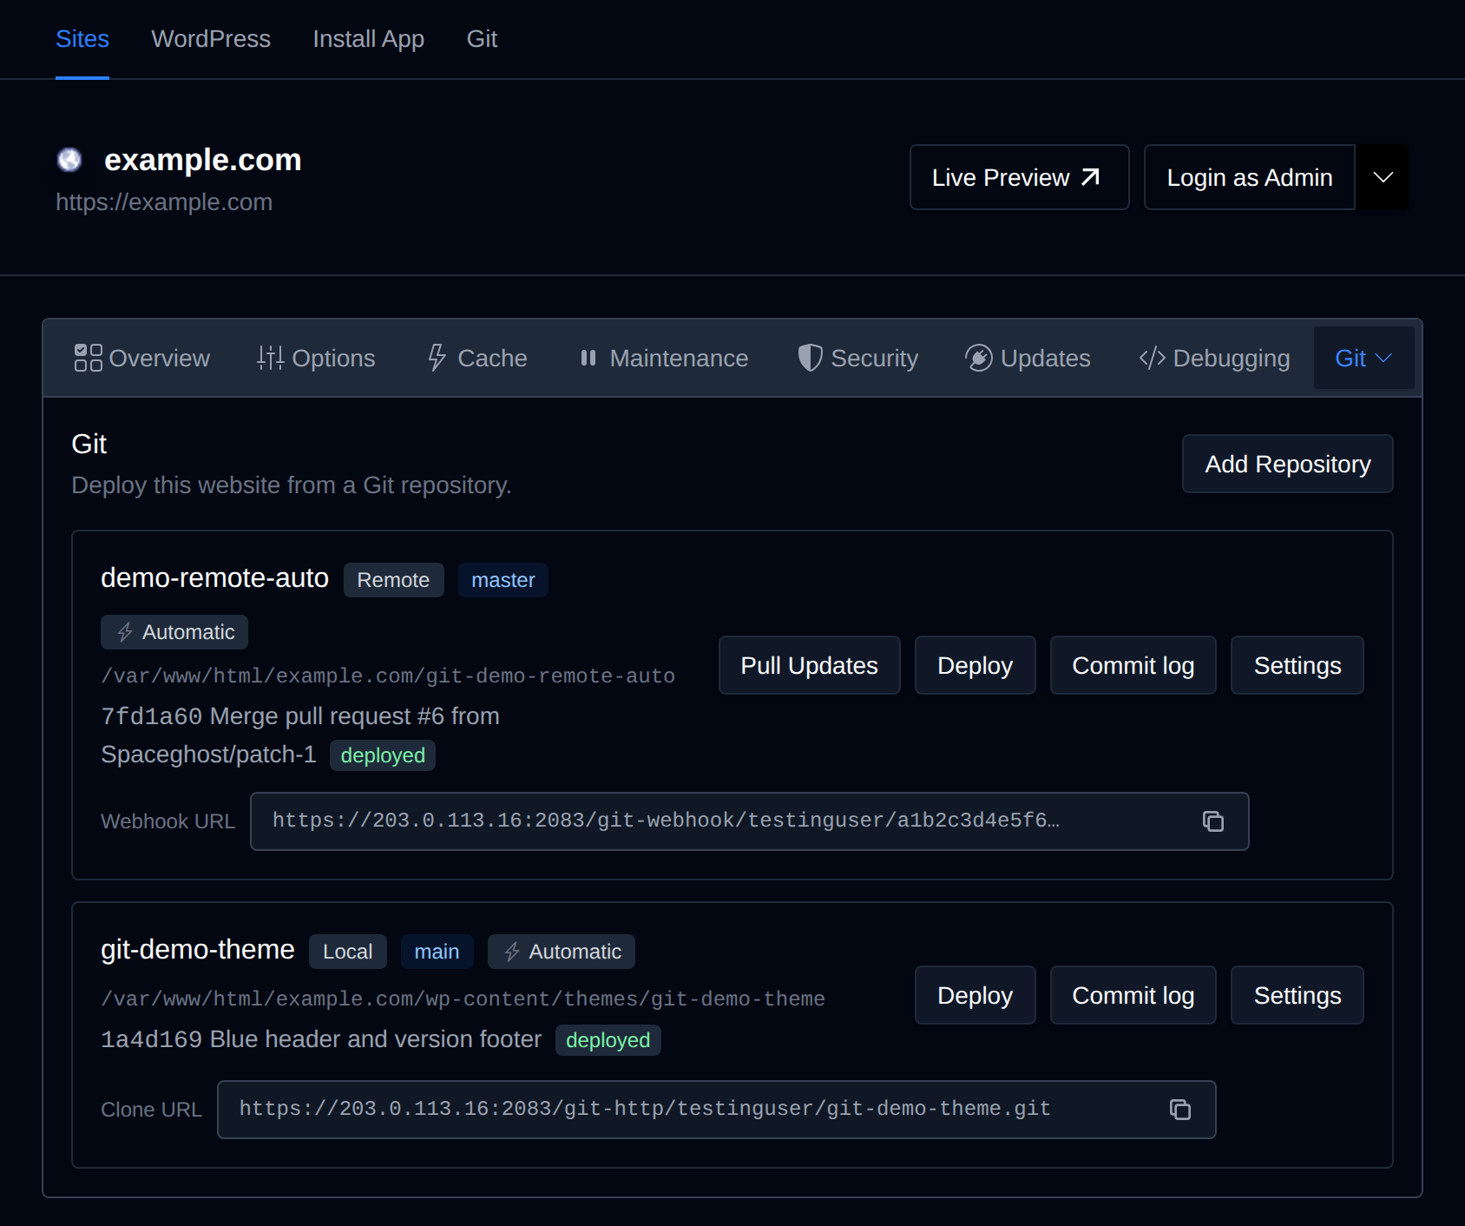Select the Debugging tab
This screenshot has width=1465, height=1226.
tap(1214, 358)
